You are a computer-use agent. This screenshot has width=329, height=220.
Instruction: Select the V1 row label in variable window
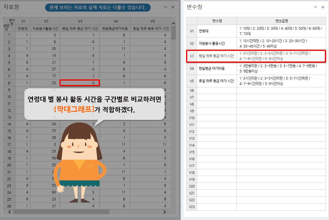192,31
